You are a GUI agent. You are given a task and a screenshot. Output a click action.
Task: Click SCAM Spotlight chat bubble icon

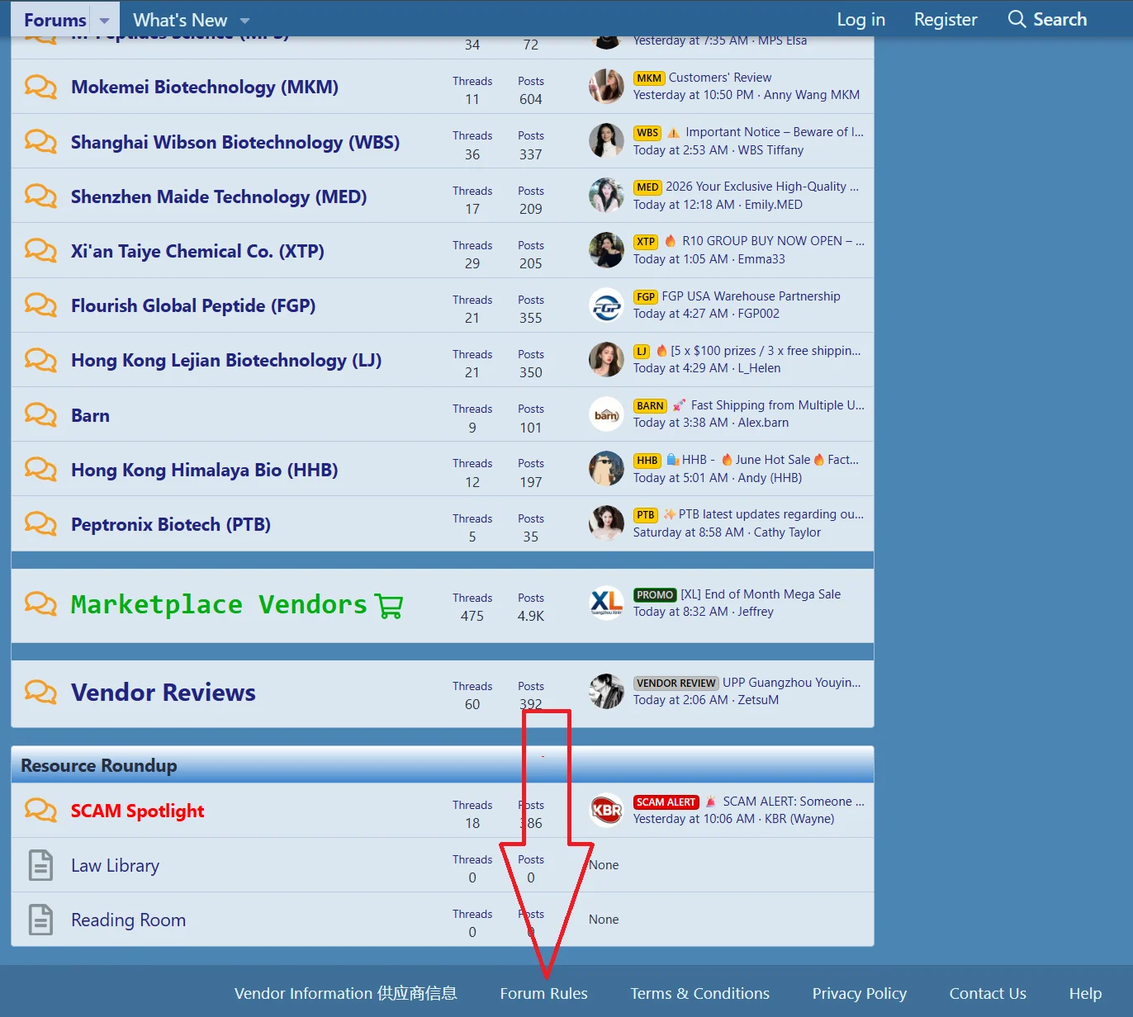[x=40, y=810]
